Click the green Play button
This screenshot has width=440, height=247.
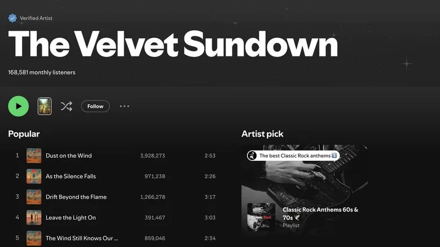18,106
